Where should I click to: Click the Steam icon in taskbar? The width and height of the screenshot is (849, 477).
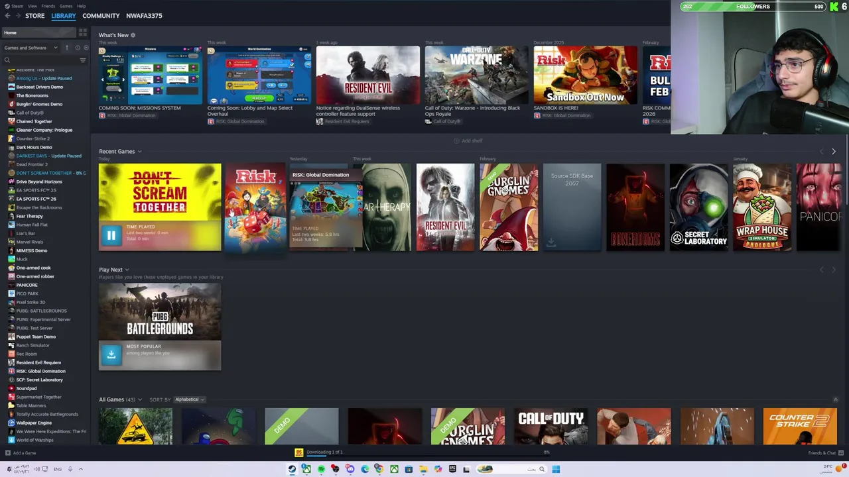pos(292,469)
